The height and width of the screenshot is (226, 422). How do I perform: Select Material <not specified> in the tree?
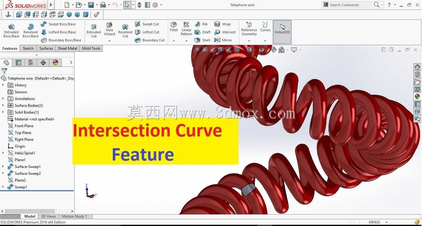coord(35,119)
